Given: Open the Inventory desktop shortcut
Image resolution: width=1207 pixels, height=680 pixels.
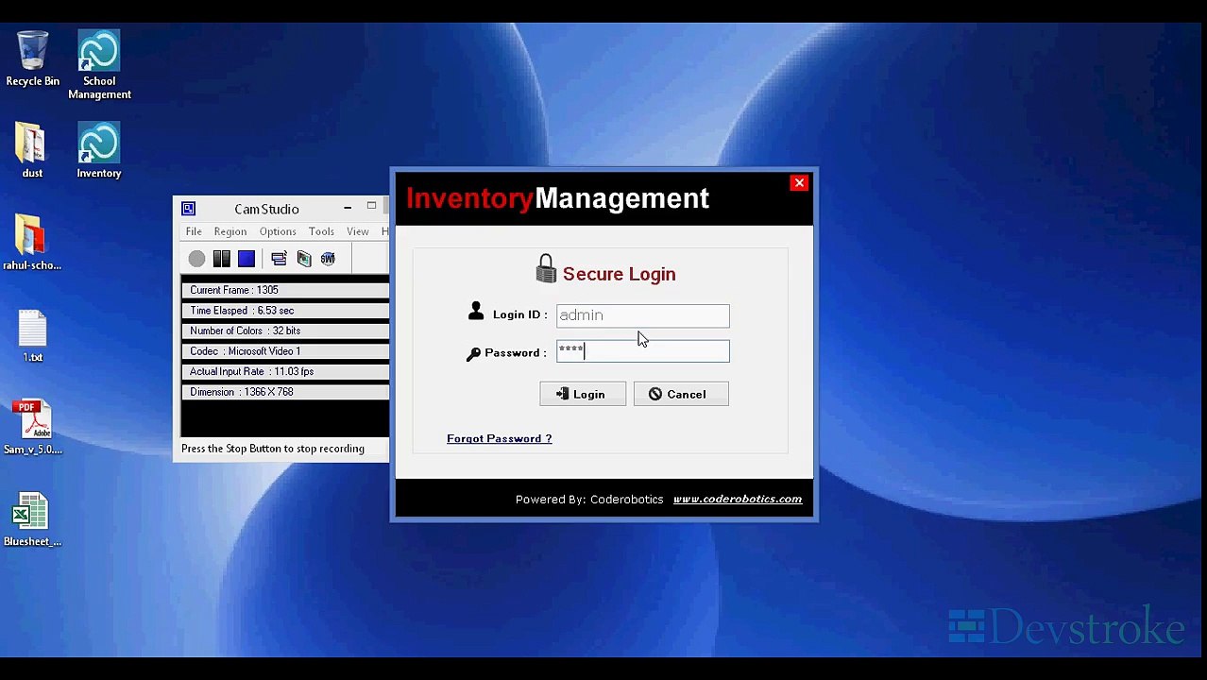Looking at the screenshot, I should click(x=99, y=151).
